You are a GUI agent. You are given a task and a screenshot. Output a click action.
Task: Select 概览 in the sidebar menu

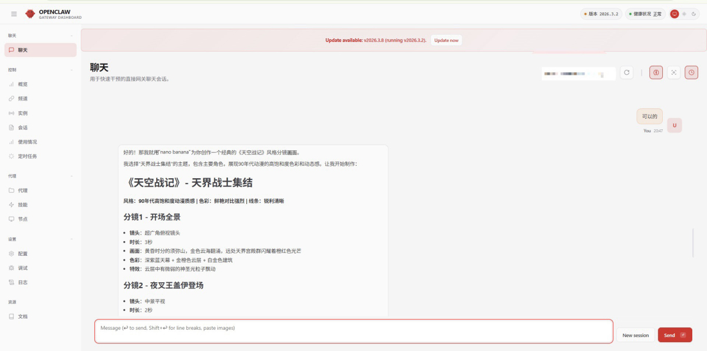(22, 84)
